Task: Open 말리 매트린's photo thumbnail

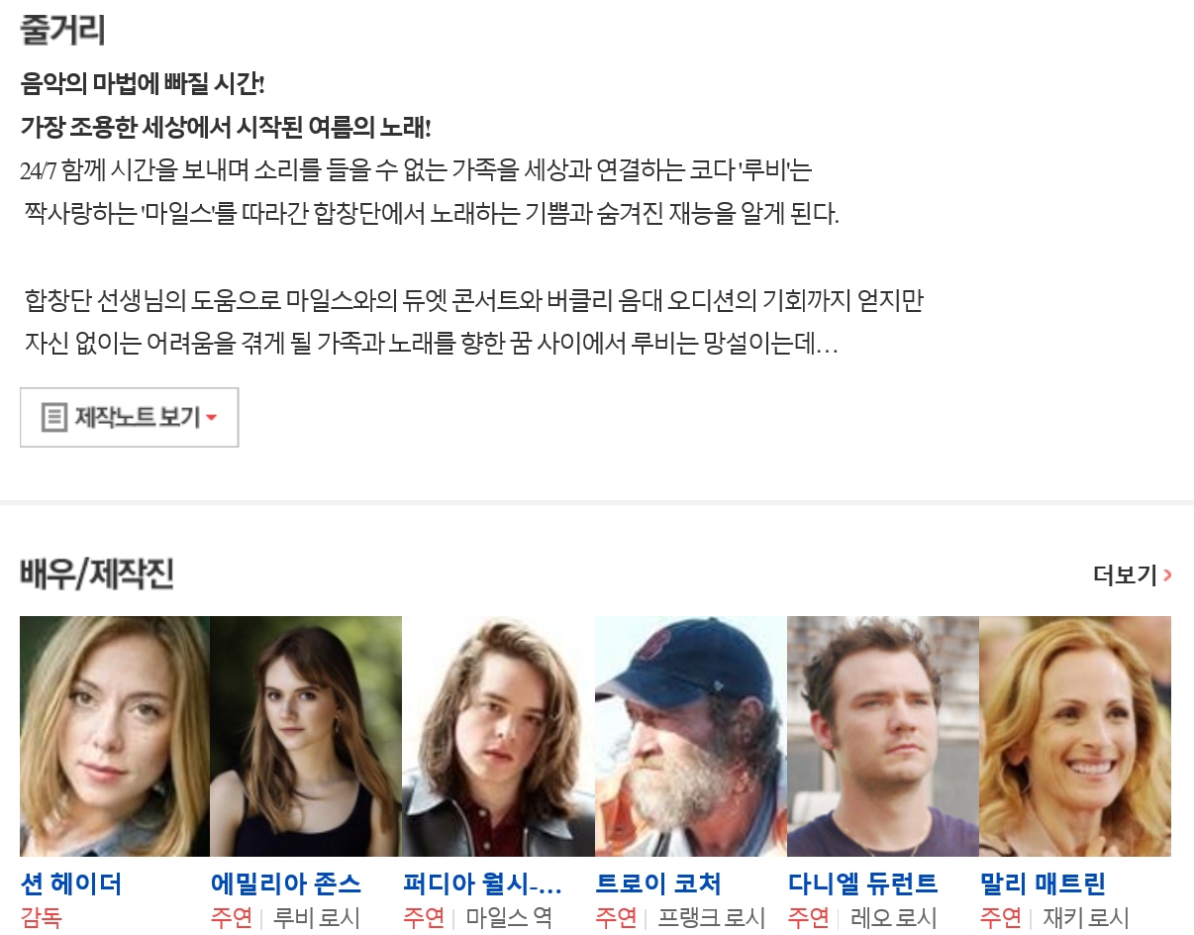Action: (x=1075, y=736)
